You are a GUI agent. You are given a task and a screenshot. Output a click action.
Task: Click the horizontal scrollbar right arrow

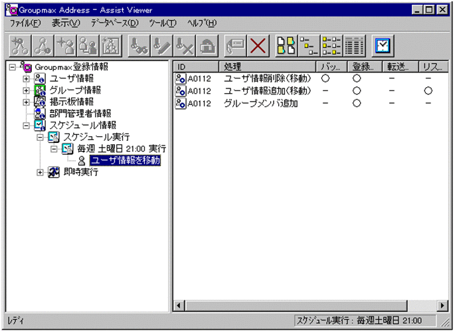pyautogui.click(x=443, y=305)
